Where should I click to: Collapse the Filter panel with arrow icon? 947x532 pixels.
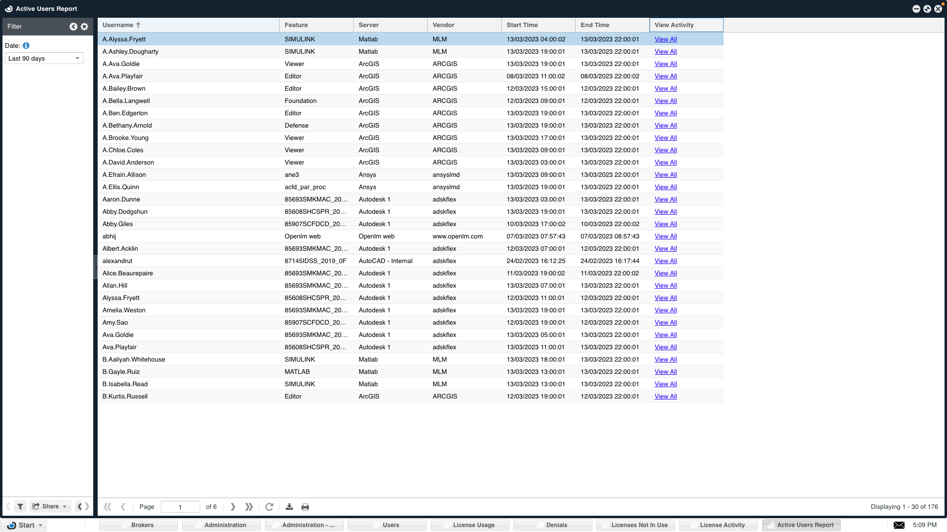pyautogui.click(x=73, y=27)
